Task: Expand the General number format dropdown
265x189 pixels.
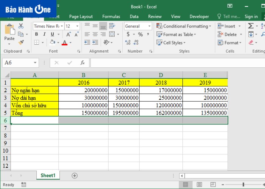Action: (150, 26)
